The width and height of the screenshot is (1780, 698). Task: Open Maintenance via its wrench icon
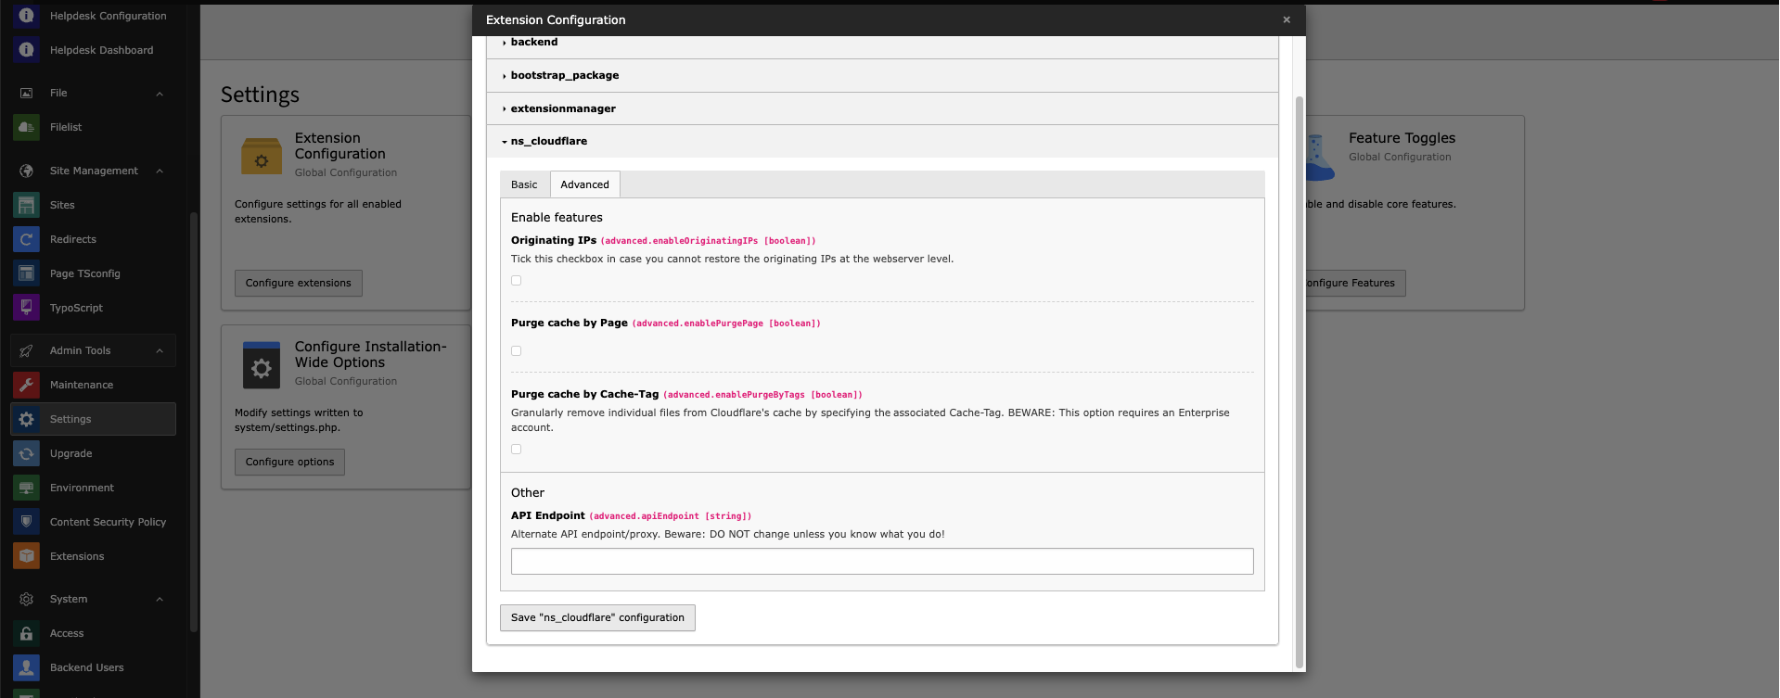click(26, 385)
